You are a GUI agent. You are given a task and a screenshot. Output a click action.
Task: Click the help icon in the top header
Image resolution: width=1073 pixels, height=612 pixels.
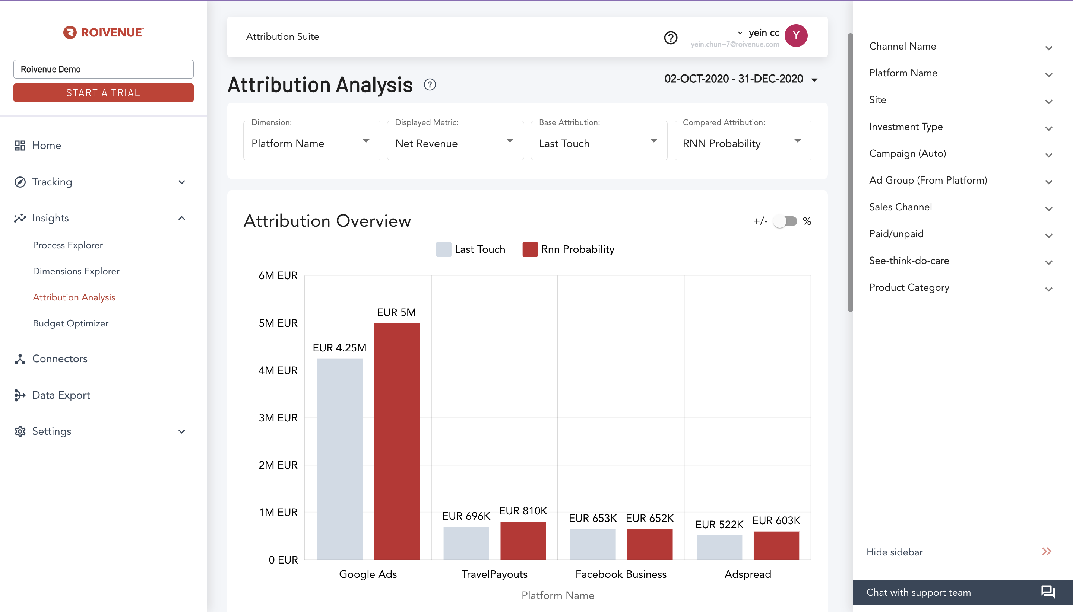click(671, 37)
